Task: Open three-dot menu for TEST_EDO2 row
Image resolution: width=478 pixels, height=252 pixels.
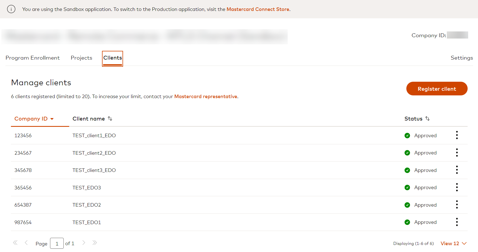Action: (x=457, y=204)
